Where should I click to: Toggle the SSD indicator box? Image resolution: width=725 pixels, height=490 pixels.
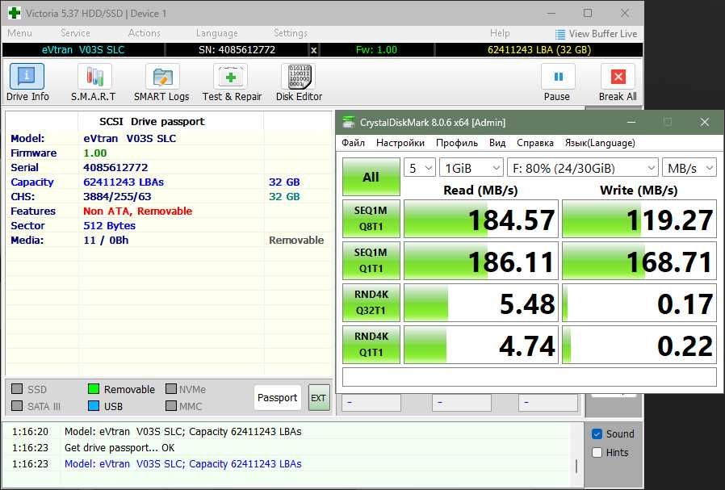point(17,389)
